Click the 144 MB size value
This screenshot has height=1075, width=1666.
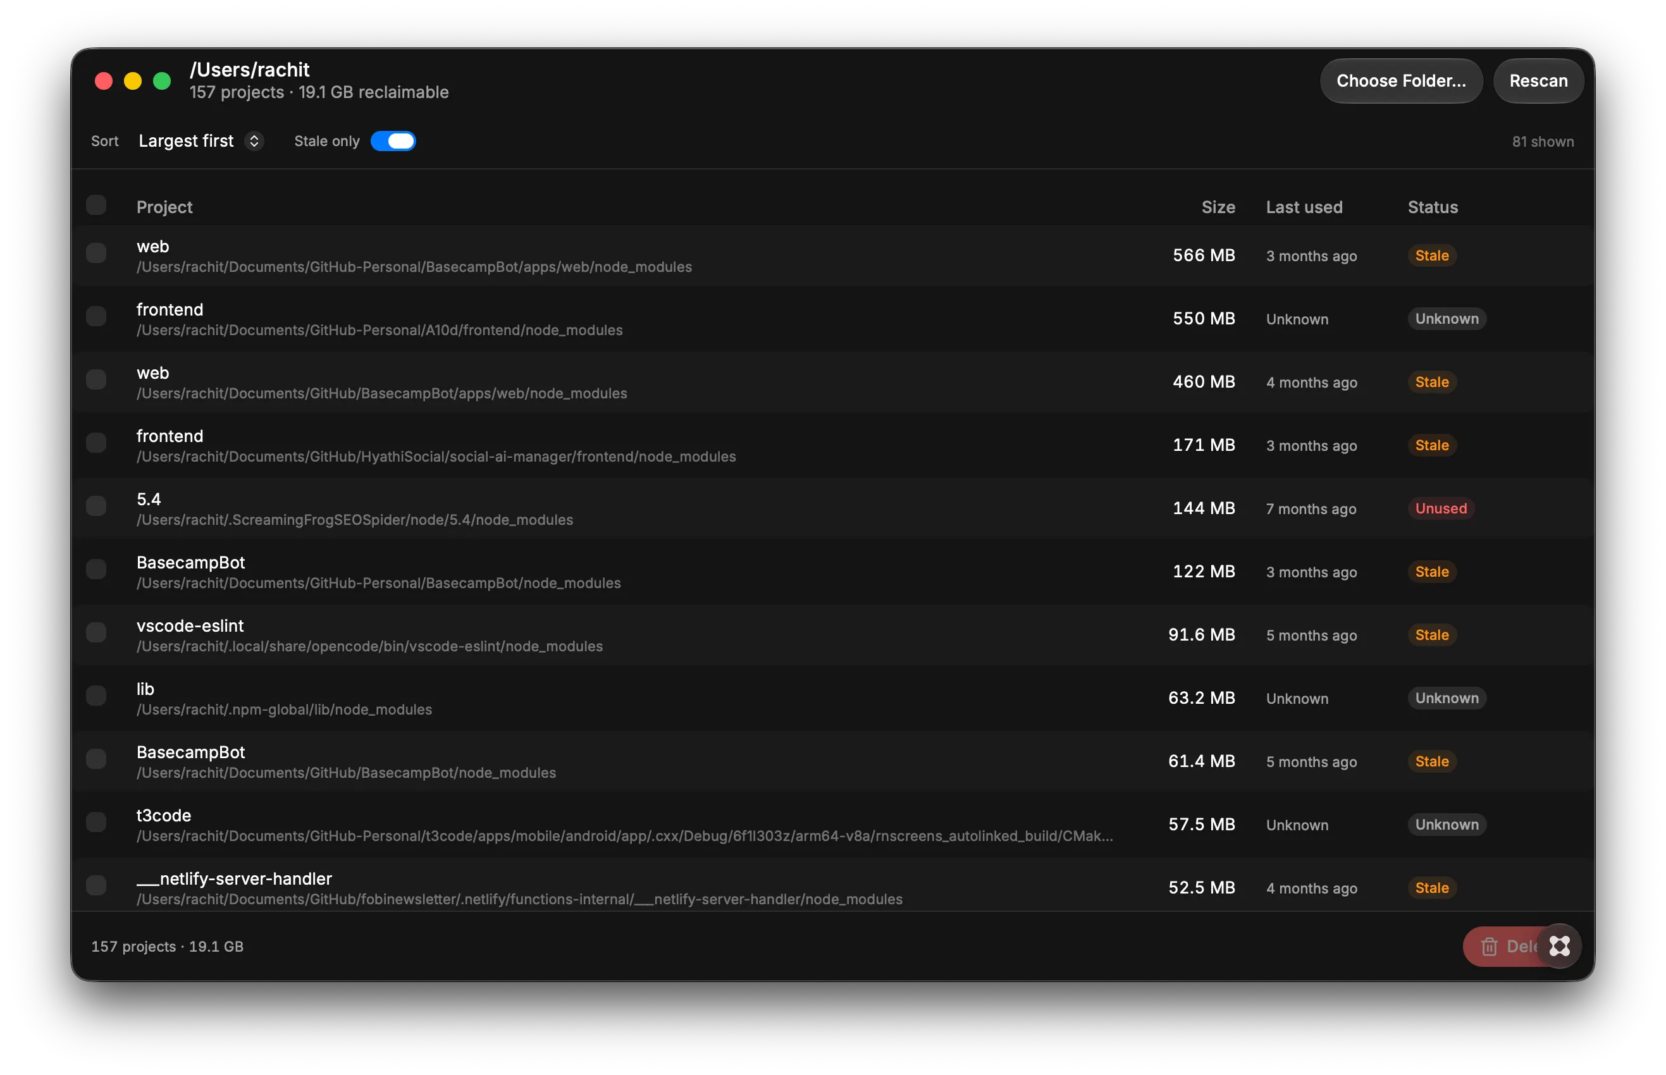pyautogui.click(x=1204, y=508)
